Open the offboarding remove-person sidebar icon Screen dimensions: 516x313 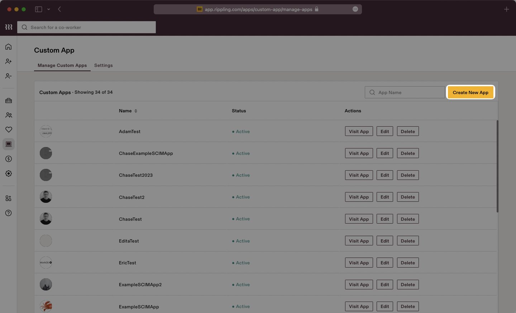(8, 76)
